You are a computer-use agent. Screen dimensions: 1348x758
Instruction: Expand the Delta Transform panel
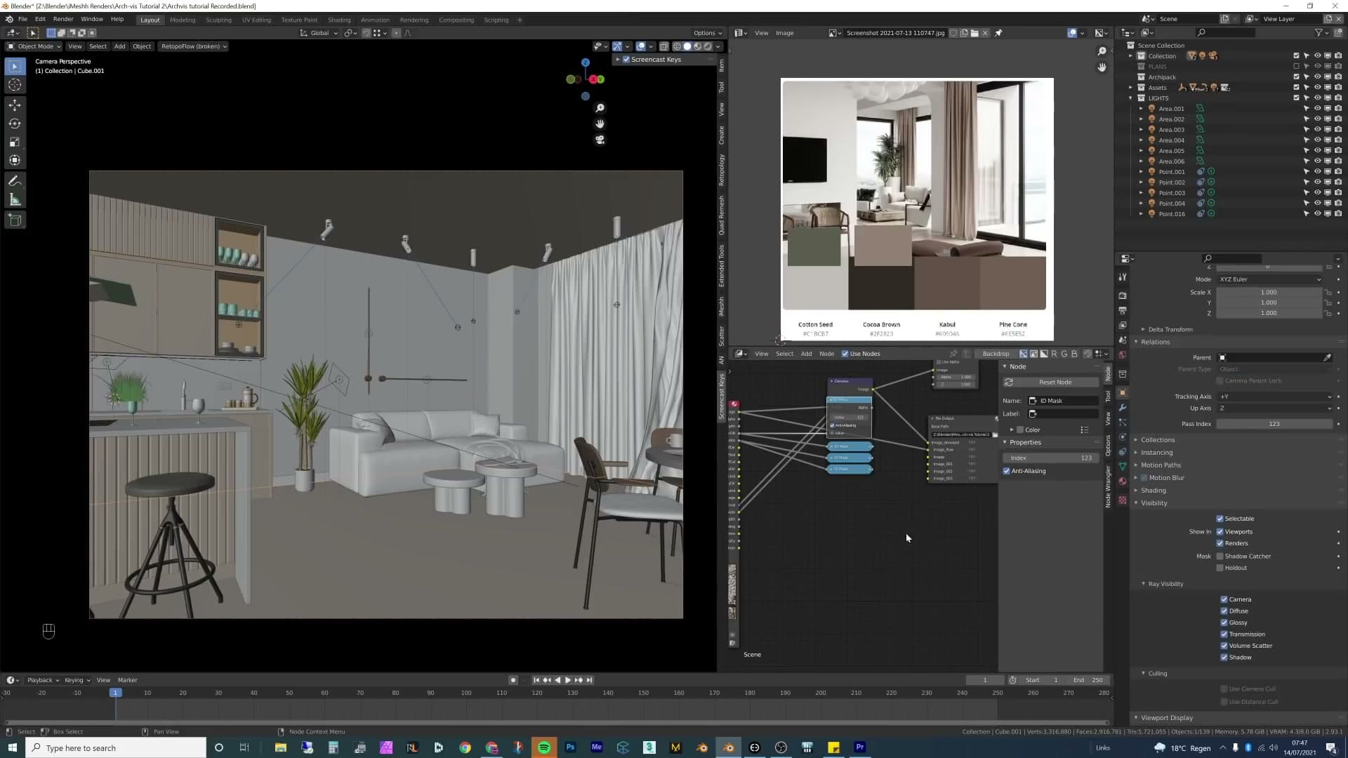click(1170, 329)
